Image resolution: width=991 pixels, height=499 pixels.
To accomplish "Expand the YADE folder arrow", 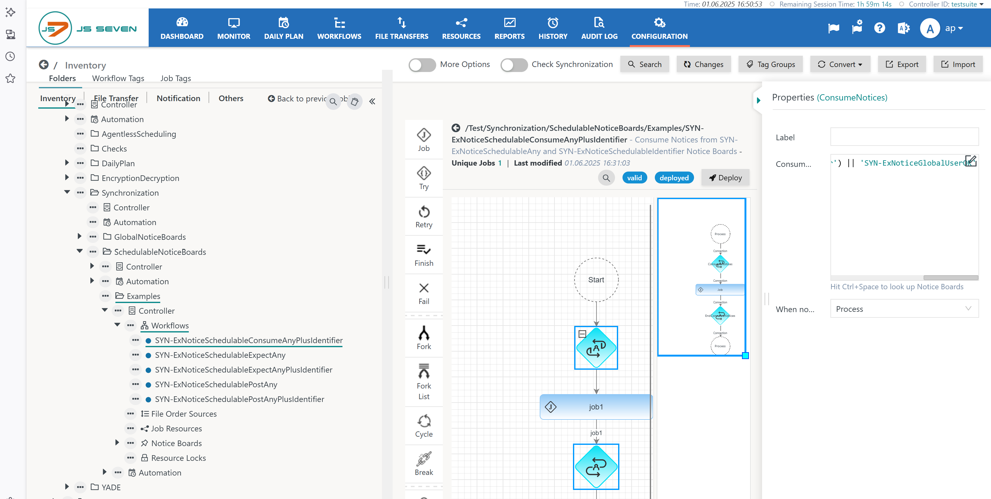I will [x=67, y=487].
